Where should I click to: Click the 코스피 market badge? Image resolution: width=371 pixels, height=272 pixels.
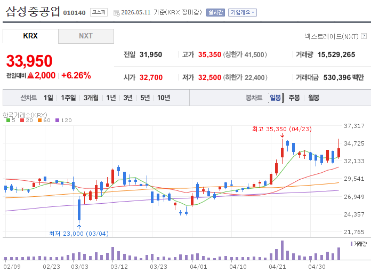(99, 12)
